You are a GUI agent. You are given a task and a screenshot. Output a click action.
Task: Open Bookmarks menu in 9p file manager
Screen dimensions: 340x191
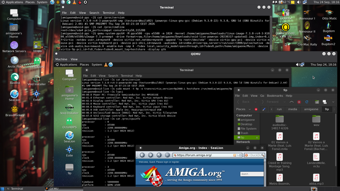point(275,95)
